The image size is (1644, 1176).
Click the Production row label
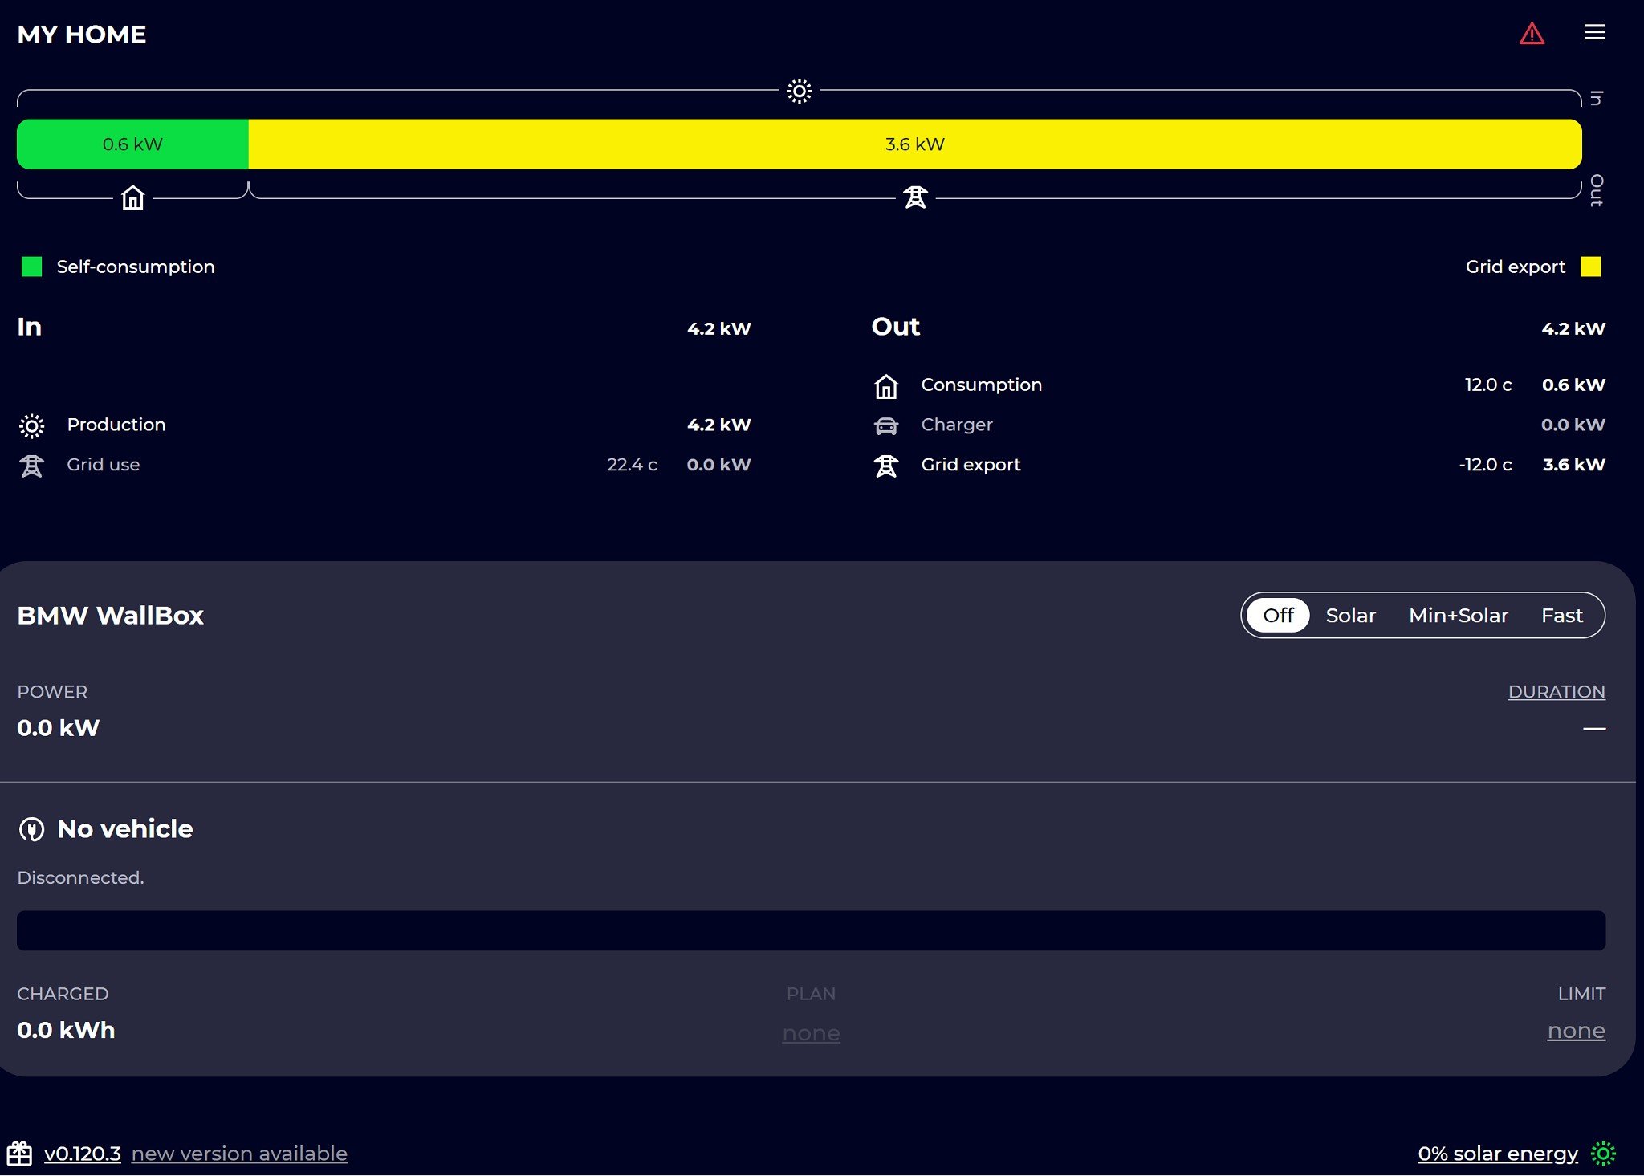(x=116, y=425)
